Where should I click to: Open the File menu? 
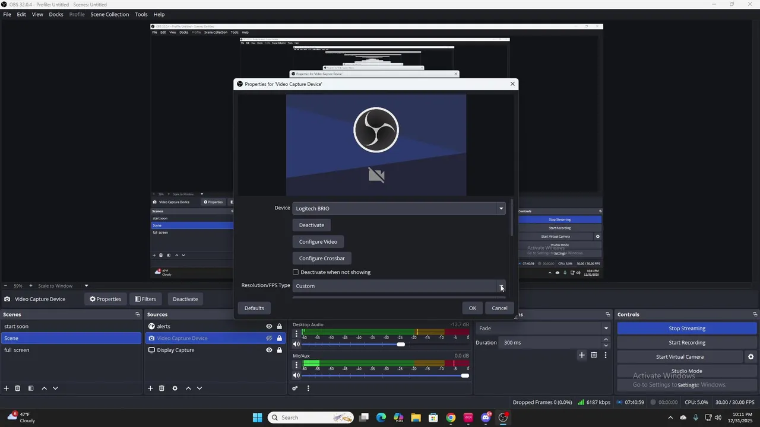pos(7,14)
